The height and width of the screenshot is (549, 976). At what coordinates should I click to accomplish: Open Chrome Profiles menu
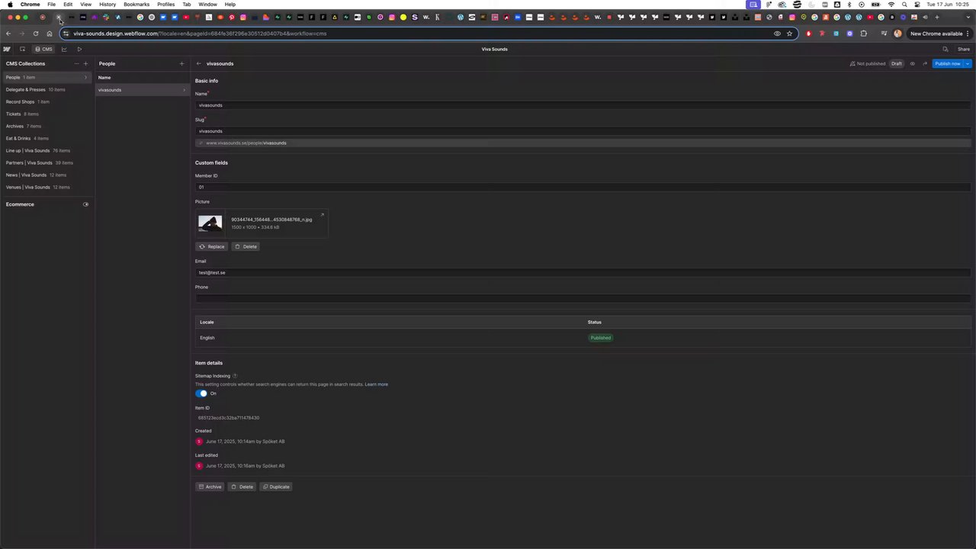pos(165,5)
